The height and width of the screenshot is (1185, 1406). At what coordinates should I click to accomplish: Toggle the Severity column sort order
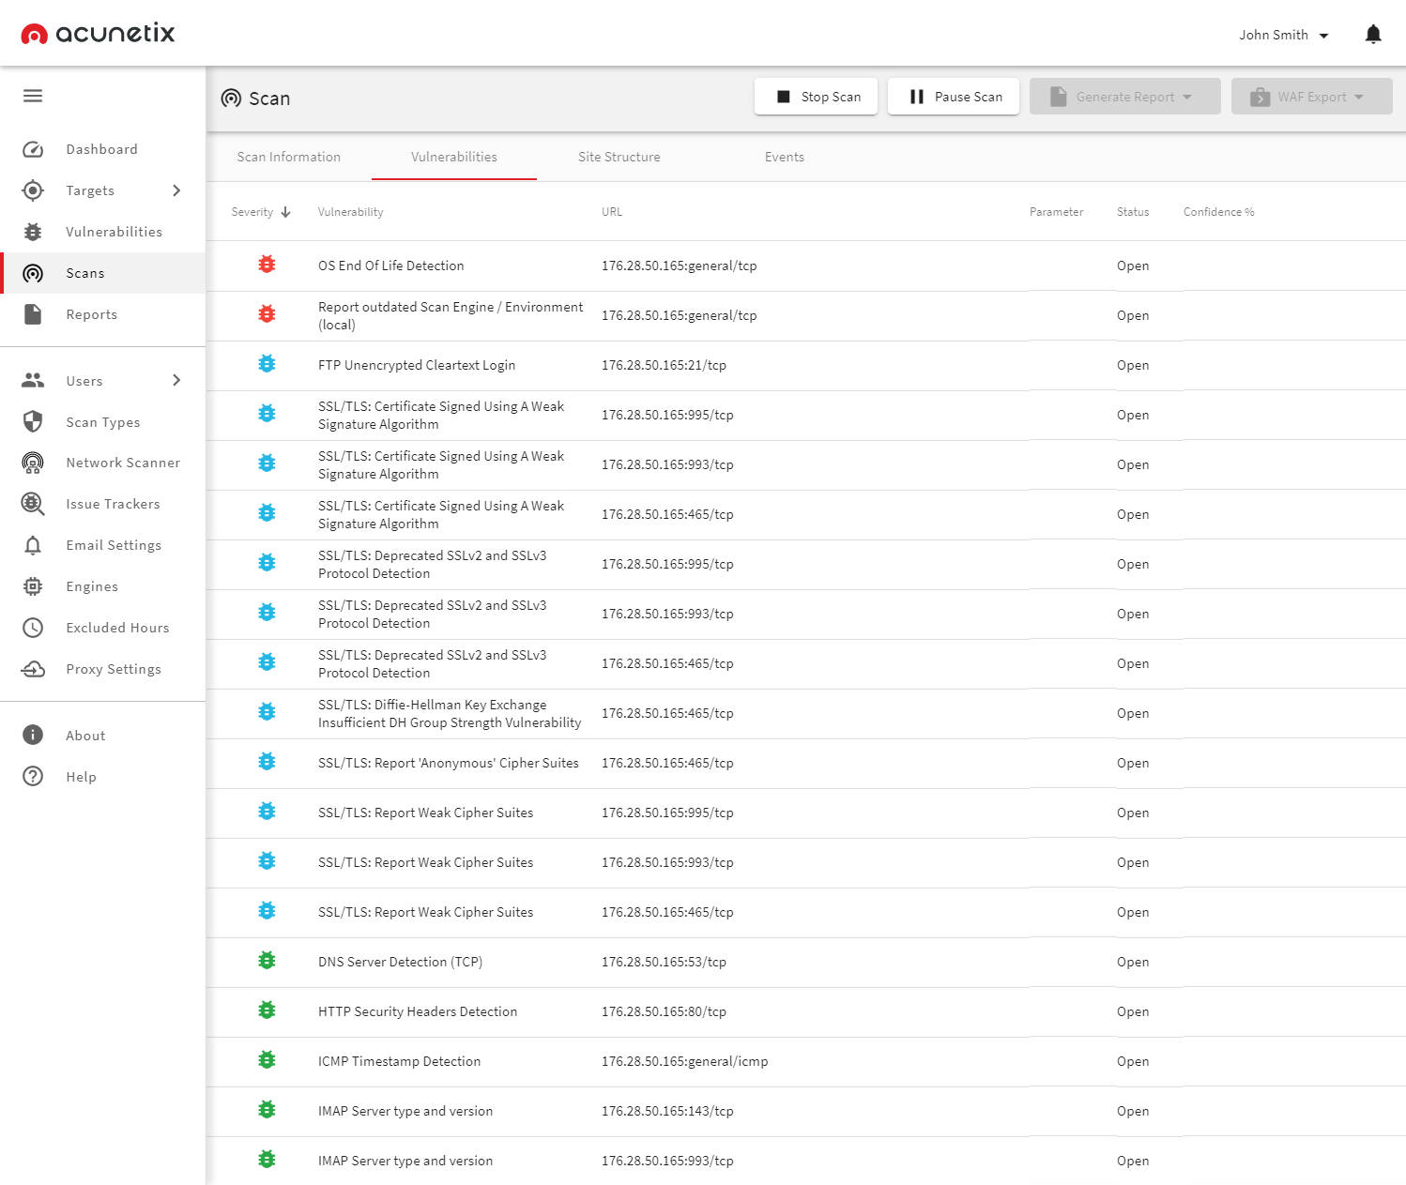point(260,212)
